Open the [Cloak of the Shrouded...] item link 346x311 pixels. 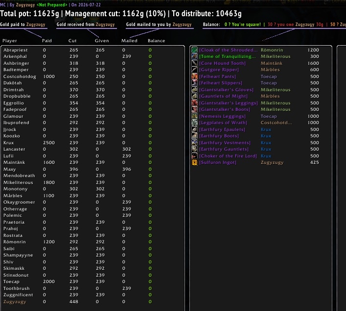pos(228,50)
